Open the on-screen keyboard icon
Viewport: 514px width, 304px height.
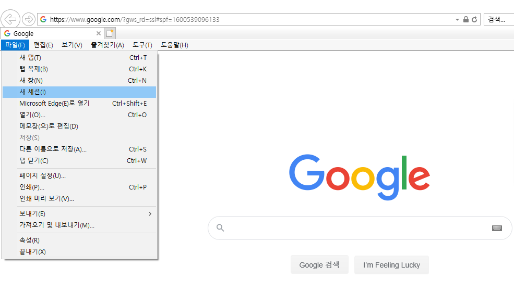coord(497,228)
